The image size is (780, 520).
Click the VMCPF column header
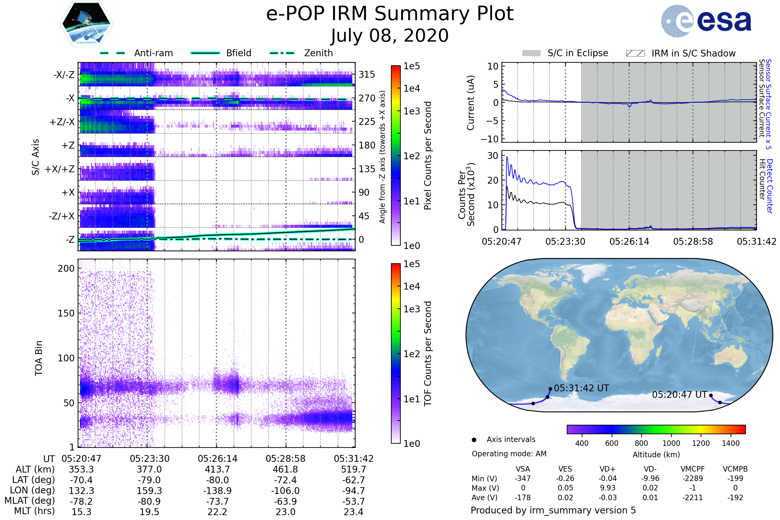click(x=693, y=469)
